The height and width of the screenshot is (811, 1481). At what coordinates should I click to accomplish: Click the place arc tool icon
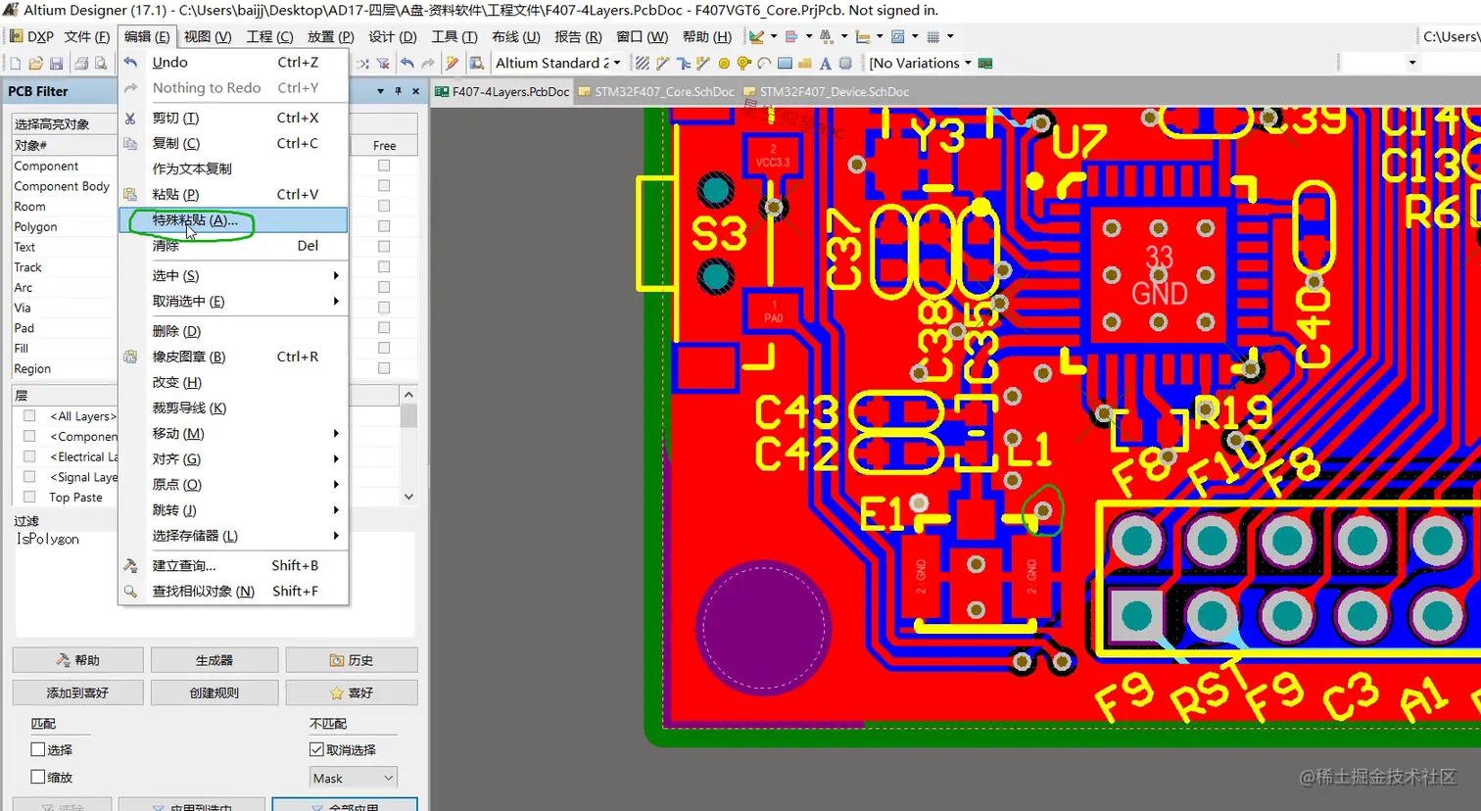764,64
